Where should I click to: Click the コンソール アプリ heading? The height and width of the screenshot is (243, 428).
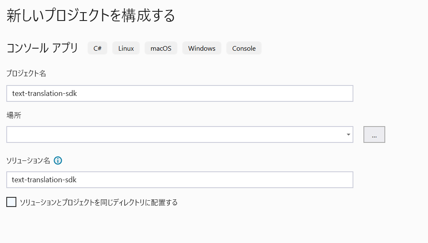coord(42,48)
